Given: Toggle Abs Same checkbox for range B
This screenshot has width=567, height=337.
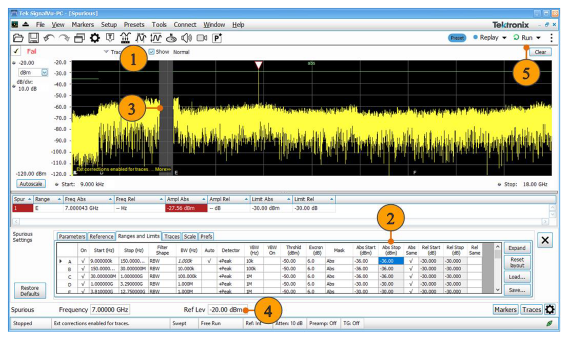Looking at the screenshot, I should [x=411, y=269].
